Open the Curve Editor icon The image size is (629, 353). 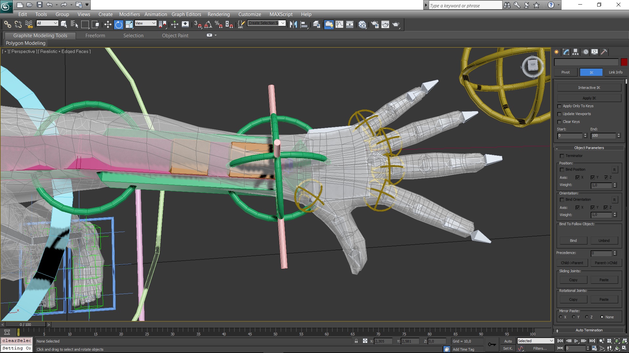[339, 25]
